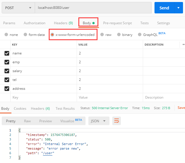The image size is (185, 163).
Task: Click the address key cell
Action: point(44,89)
